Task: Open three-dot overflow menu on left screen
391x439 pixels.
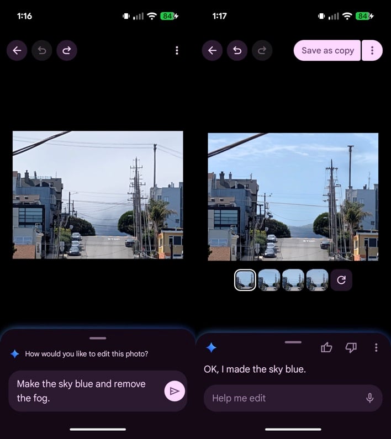Action: [177, 50]
